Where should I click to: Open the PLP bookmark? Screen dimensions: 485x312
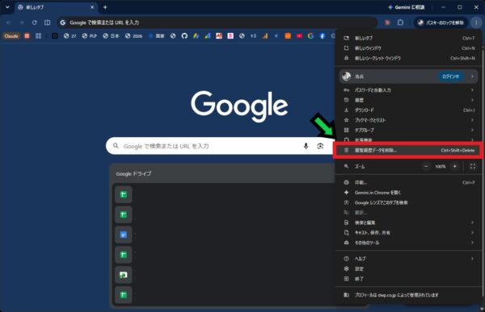[90, 36]
